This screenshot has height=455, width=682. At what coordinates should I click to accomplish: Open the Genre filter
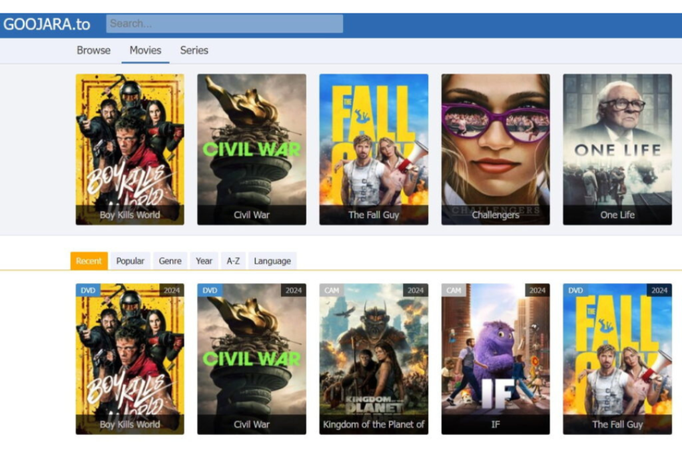[170, 261]
